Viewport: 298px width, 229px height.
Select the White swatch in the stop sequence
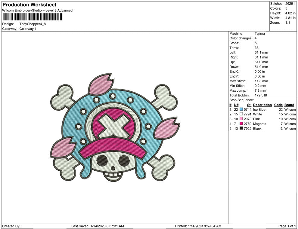point(241,114)
